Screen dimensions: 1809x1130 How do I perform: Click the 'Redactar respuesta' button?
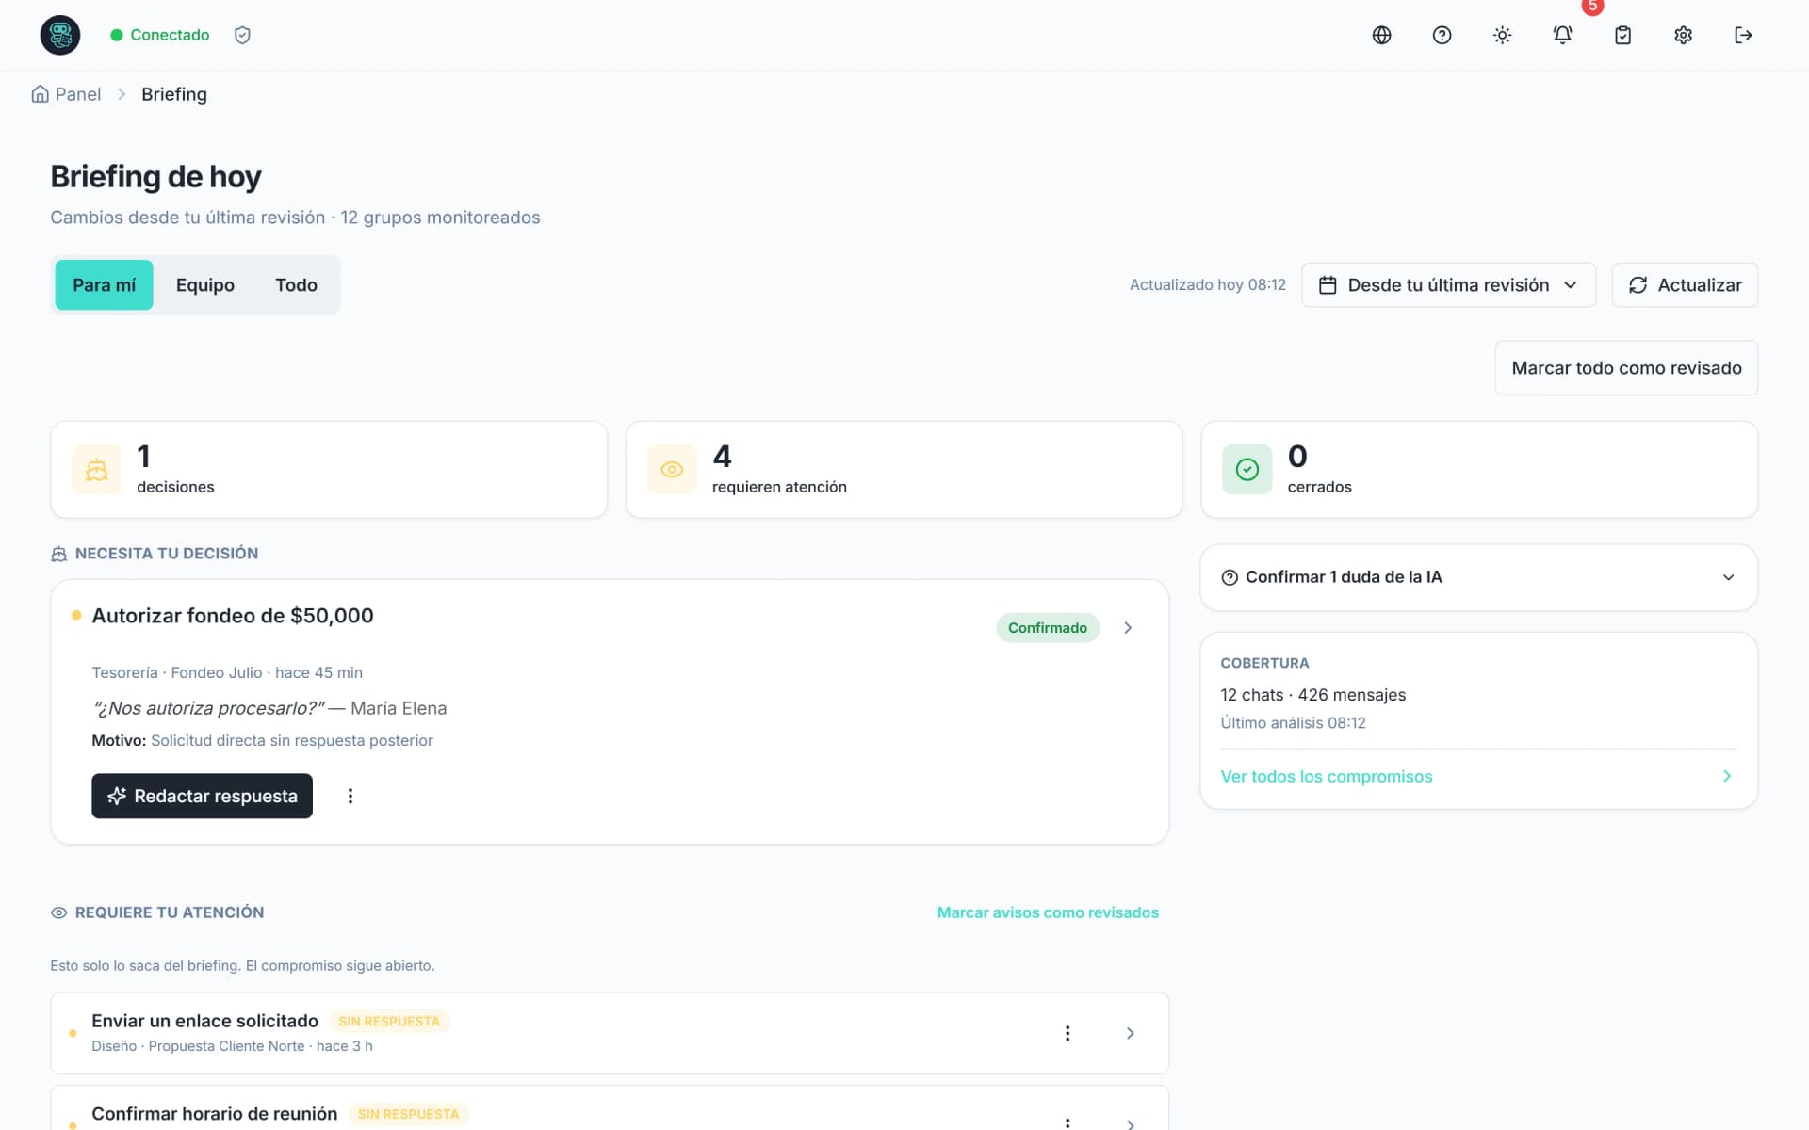[202, 796]
